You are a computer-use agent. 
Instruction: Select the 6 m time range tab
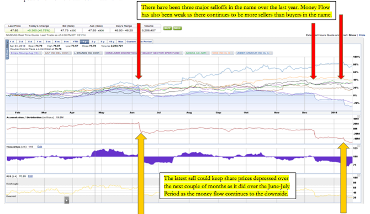tap(57, 42)
